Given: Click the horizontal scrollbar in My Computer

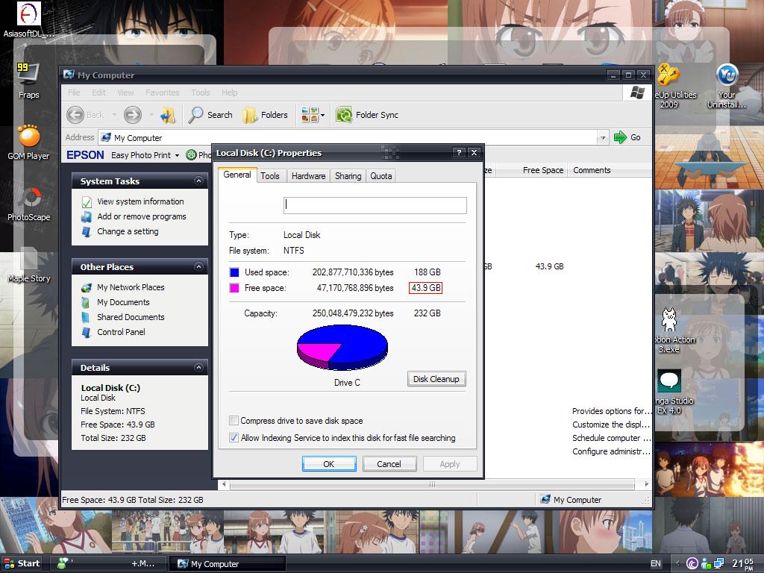Looking at the screenshot, I should tap(432, 483).
